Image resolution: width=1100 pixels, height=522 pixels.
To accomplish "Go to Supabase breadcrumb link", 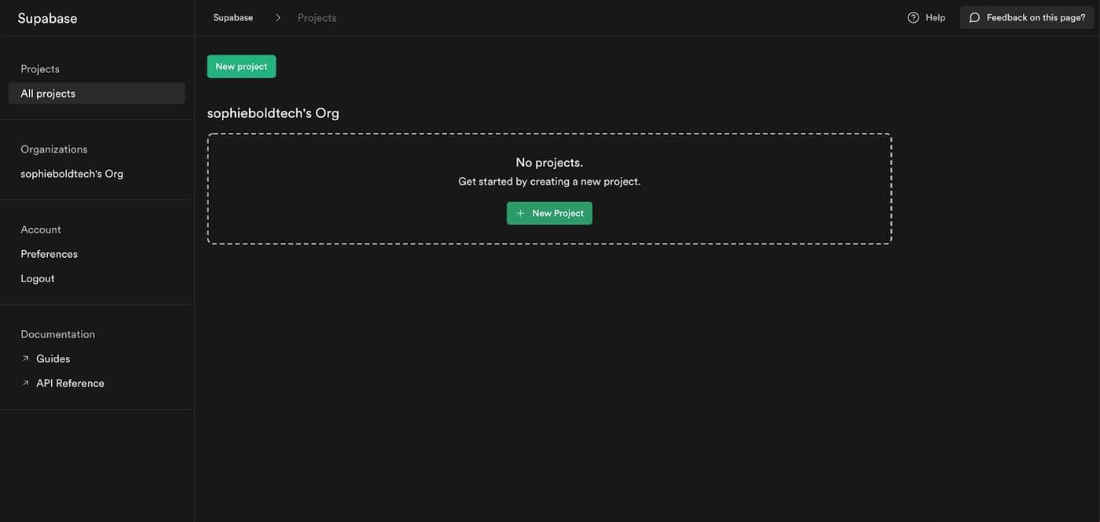I will 233,17.
